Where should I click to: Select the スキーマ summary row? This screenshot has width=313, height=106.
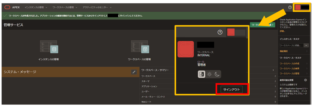click(x=208, y=81)
